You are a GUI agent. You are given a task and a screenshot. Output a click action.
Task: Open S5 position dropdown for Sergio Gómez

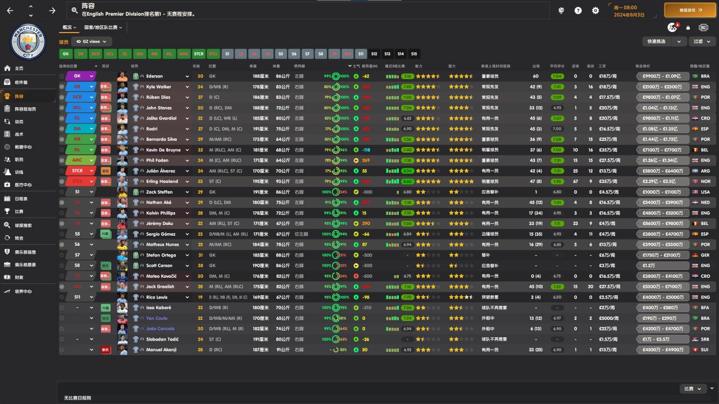81,234
